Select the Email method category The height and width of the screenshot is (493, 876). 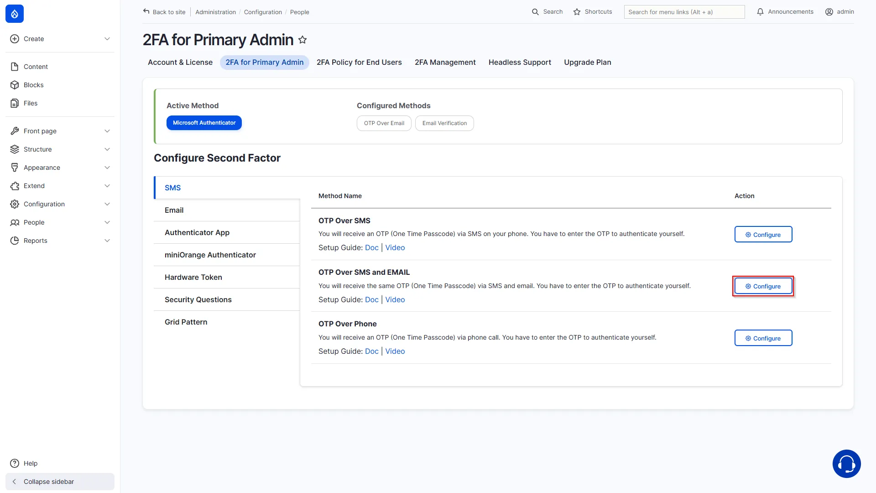click(227, 210)
